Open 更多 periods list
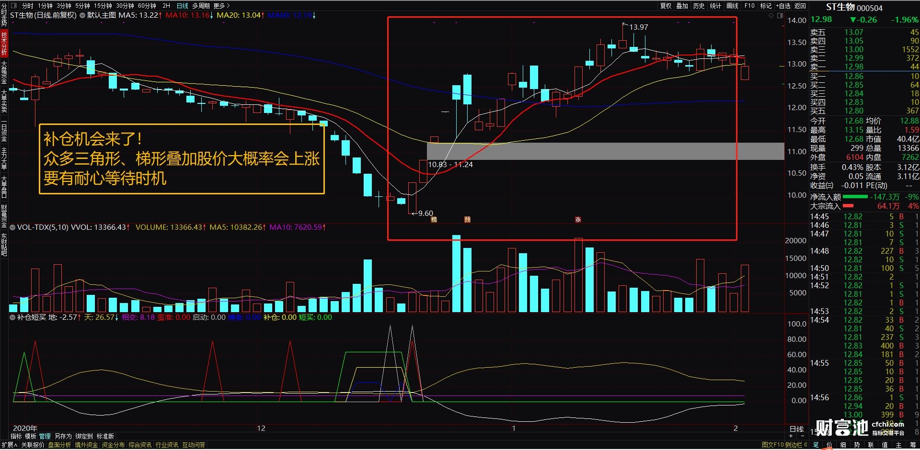Viewport: 920px width, 450px height. [221, 6]
